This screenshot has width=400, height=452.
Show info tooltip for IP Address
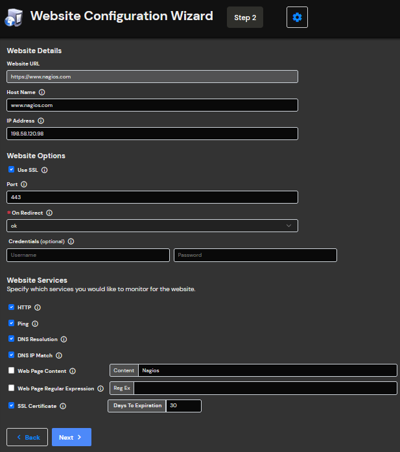click(x=41, y=121)
